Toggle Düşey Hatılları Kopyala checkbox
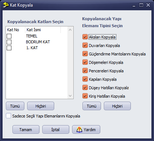Image resolution: width=154 pixels, height=141 pixels. (85, 88)
